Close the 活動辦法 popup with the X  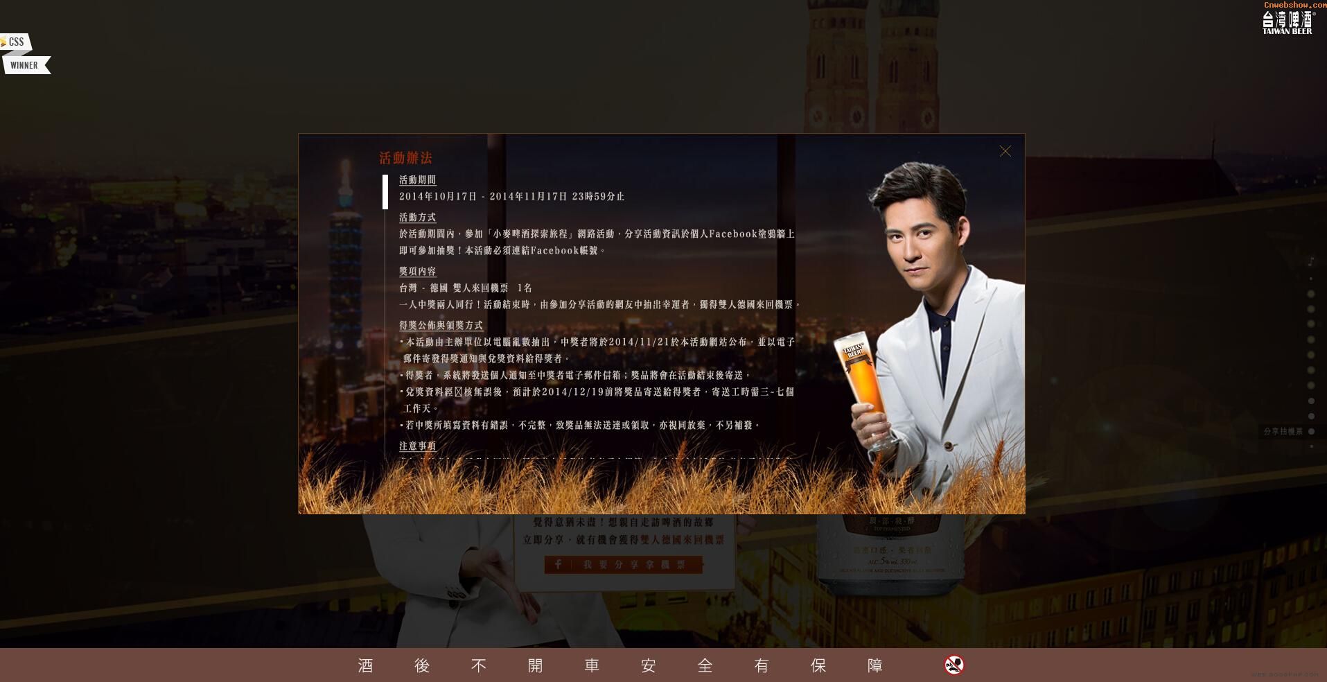coord(1005,151)
